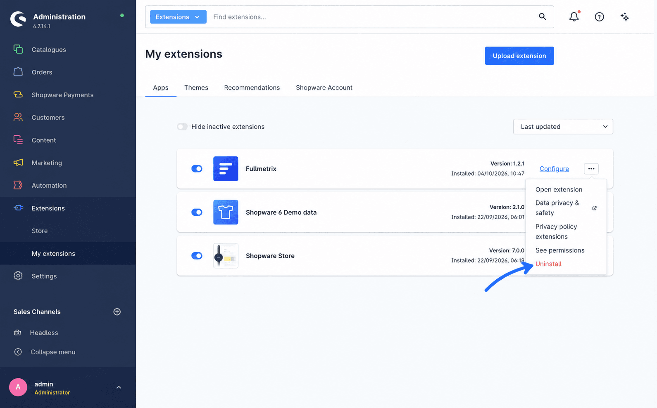Screen dimensions: 657x408
Task: Click the Shopware Payments icon
Action: [18, 94]
